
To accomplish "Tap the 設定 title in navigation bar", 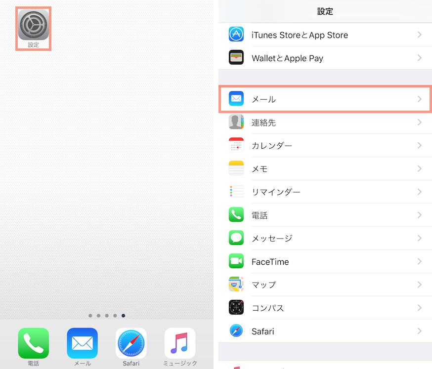I will [x=325, y=11].
